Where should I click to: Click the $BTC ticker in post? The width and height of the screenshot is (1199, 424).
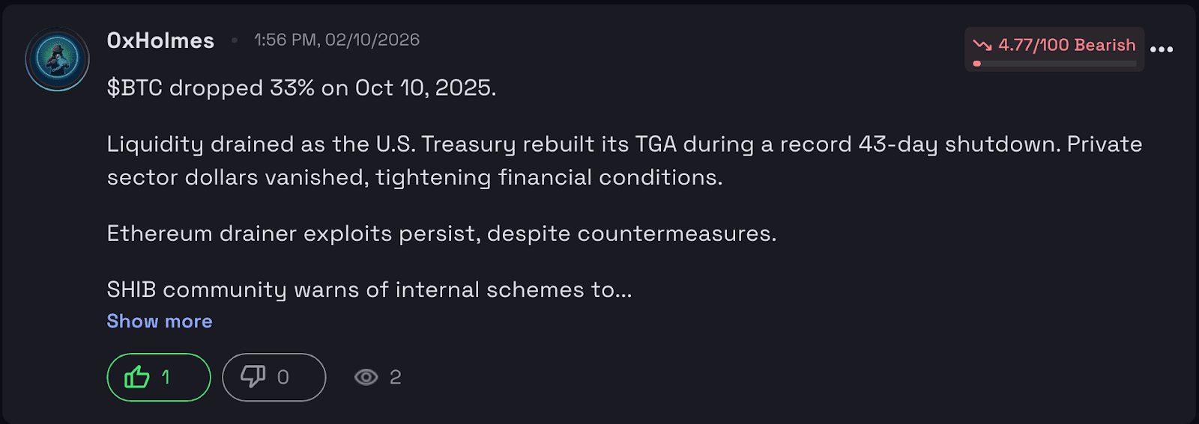tap(134, 88)
